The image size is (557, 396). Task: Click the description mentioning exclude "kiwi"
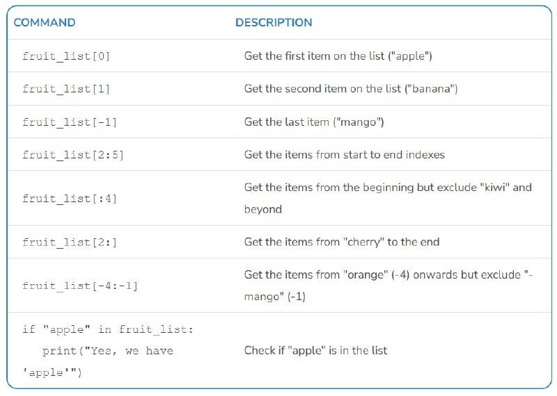coord(388,198)
